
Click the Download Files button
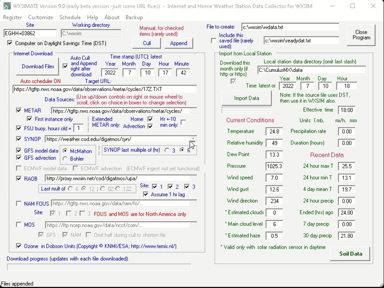(38, 67)
